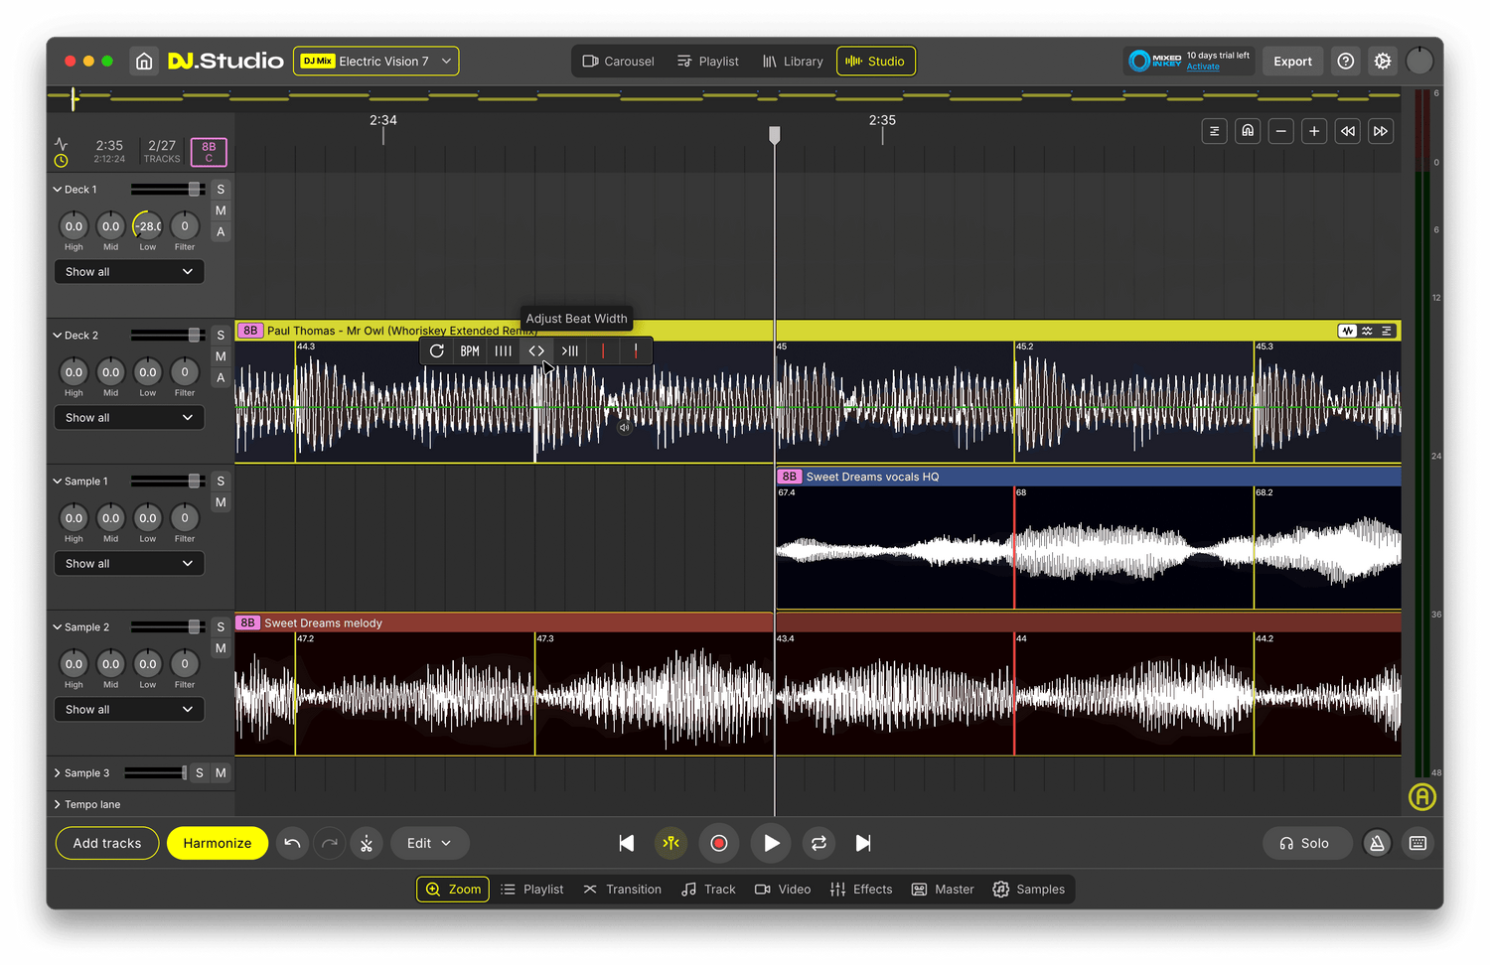
Task: Click the Export button
Action: pyautogui.click(x=1292, y=62)
